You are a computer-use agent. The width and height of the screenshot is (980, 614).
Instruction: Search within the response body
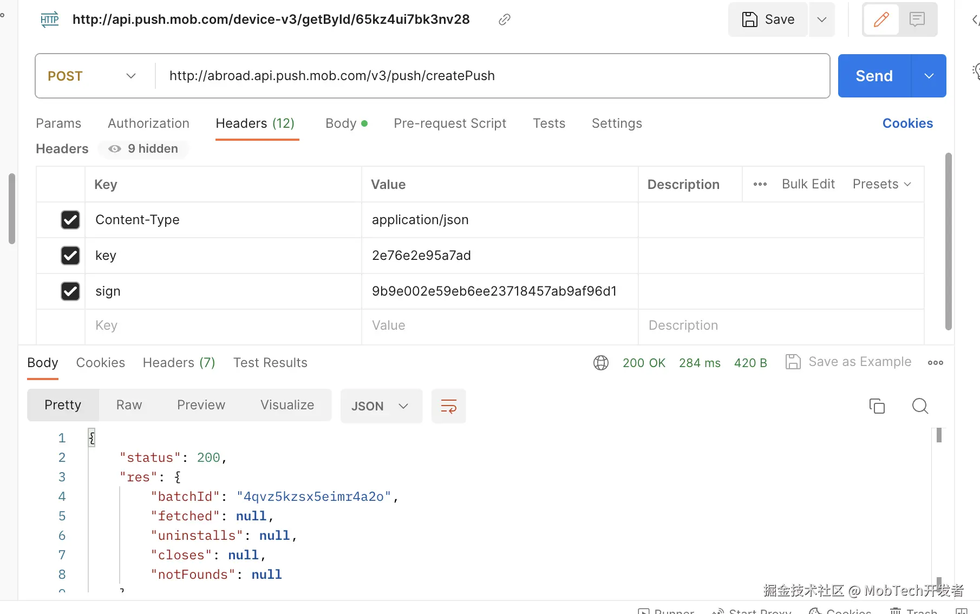coord(920,406)
